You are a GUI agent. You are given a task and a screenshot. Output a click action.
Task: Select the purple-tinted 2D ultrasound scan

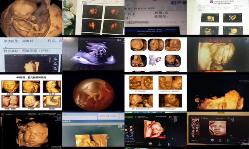click(93, 54)
